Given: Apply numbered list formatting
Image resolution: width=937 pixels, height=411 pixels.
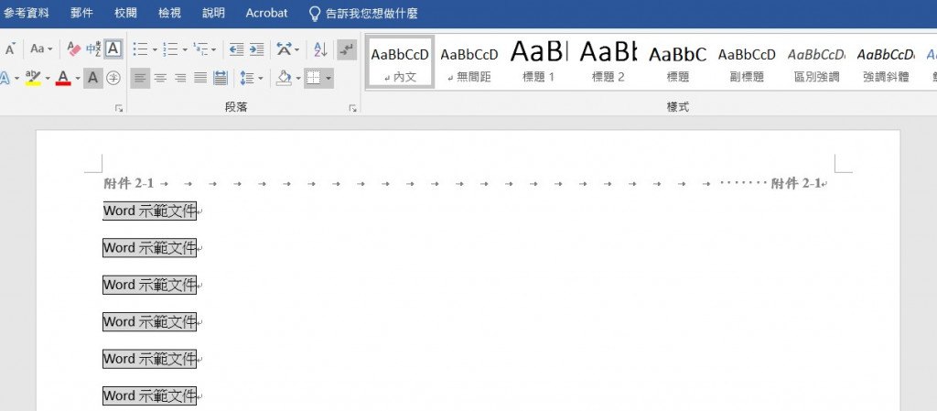Looking at the screenshot, I should [170, 49].
